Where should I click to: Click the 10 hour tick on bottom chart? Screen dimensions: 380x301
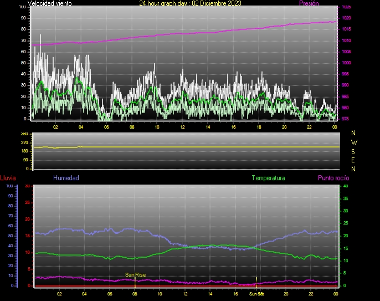[x=160, y=294]
